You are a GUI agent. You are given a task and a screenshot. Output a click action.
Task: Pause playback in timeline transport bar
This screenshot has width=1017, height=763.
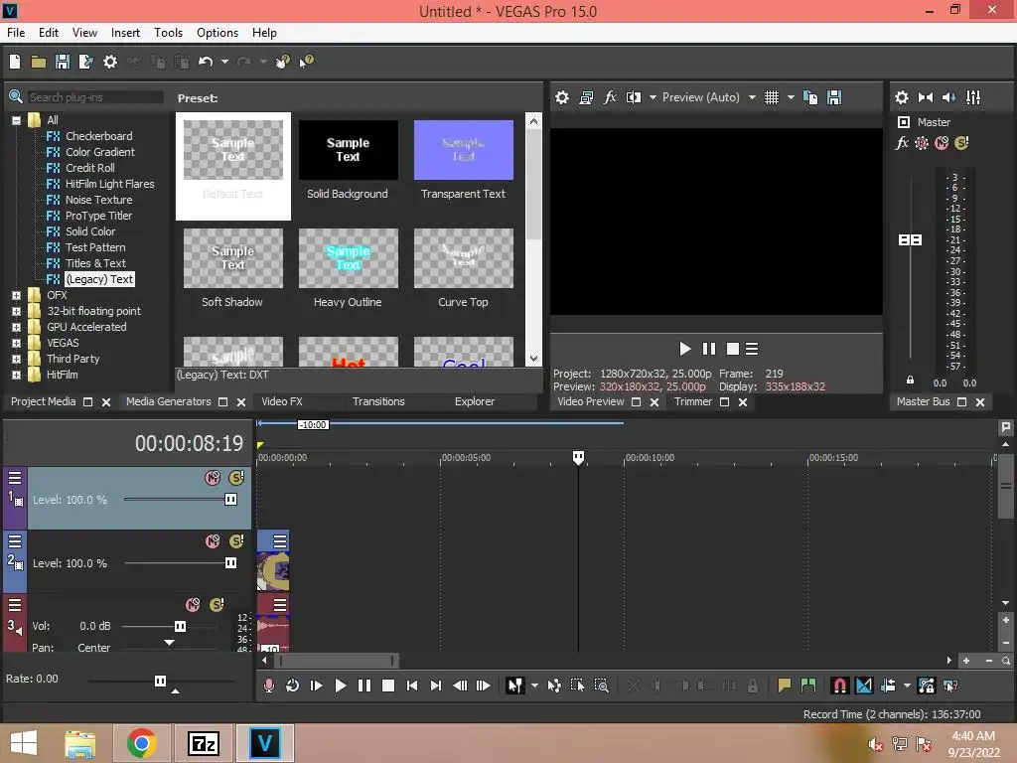coord(363,686)
